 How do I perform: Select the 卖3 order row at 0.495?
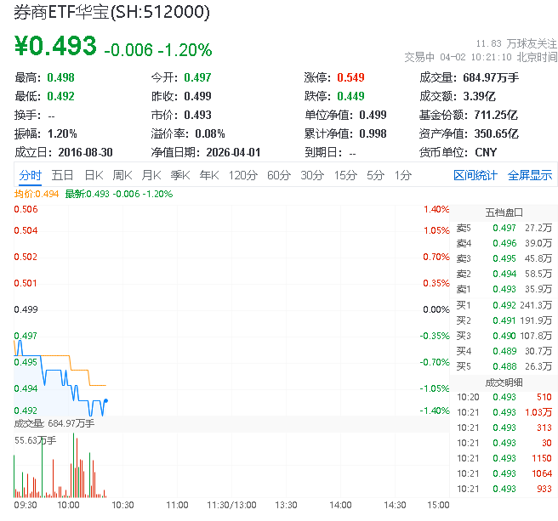point(504,258)
